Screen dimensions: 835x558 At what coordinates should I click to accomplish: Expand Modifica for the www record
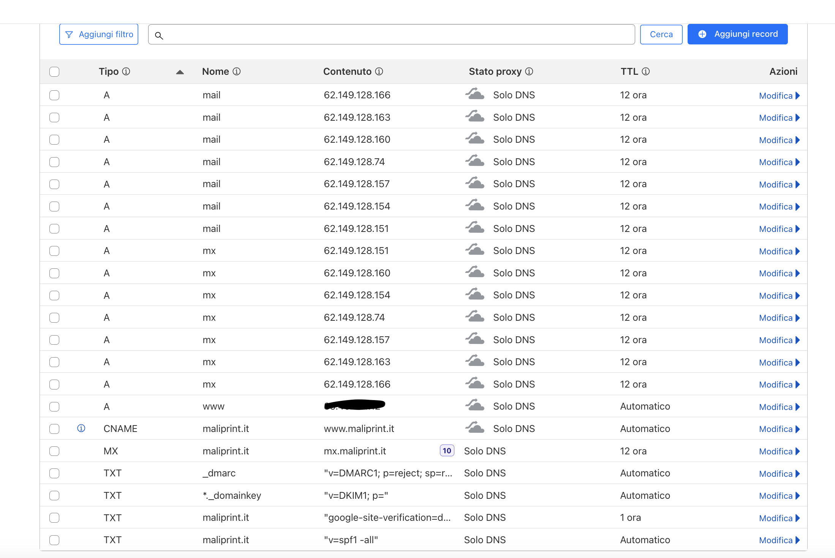[779, 407]
